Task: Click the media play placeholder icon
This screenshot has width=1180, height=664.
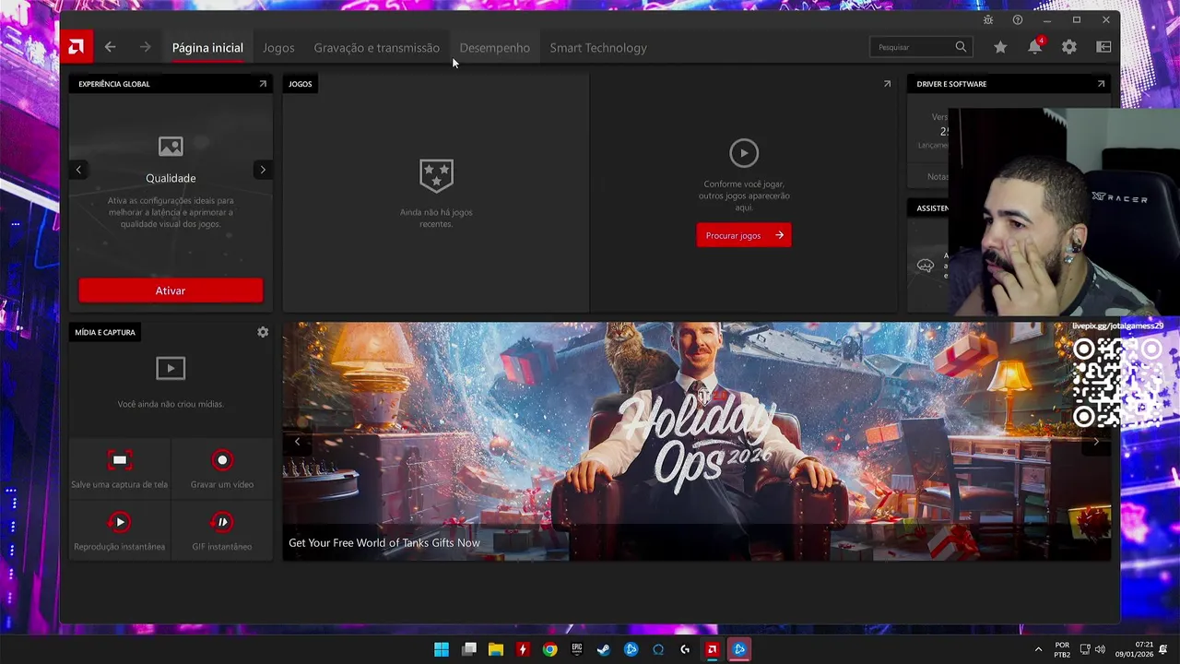Action: coord(171,369)
